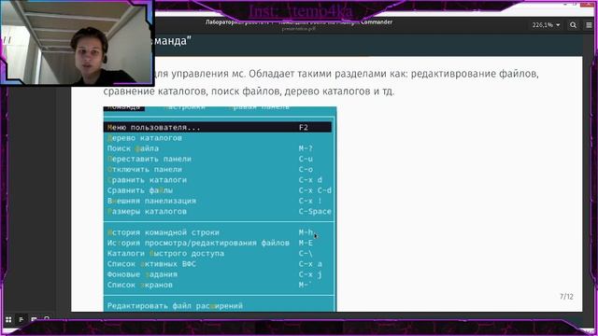Select the row 'Меню пользователя...'

(218, 127)
